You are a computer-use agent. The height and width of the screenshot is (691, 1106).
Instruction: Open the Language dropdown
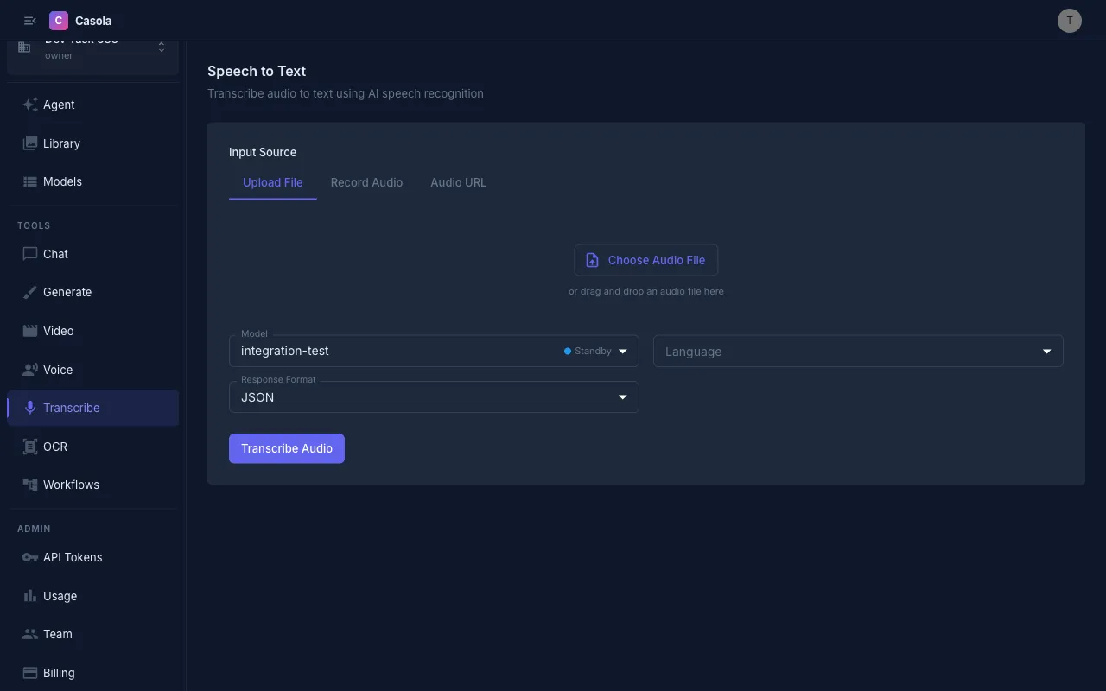click(x=857, y=352)
